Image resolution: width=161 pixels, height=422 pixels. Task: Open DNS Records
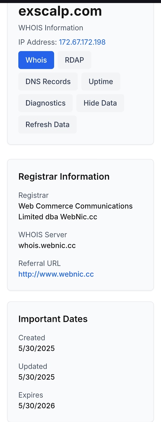(x=48, y=81)
